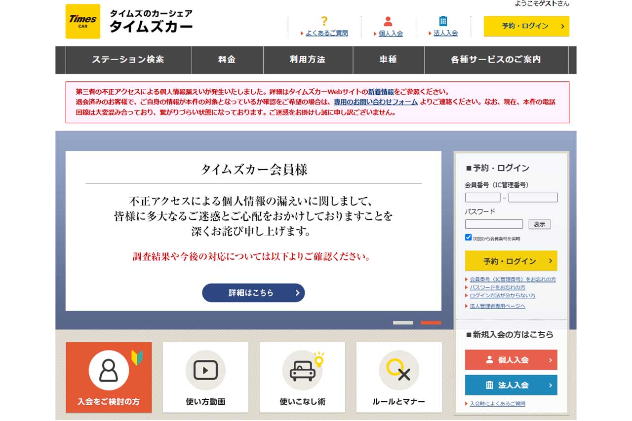Open 料金 menu item
The height and width of the screenshot is (421, 632).
click(227, 60)
